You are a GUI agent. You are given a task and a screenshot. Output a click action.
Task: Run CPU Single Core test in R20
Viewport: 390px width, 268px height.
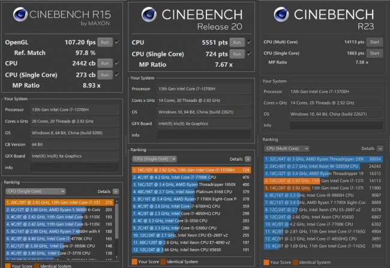[x=237, y=54]
